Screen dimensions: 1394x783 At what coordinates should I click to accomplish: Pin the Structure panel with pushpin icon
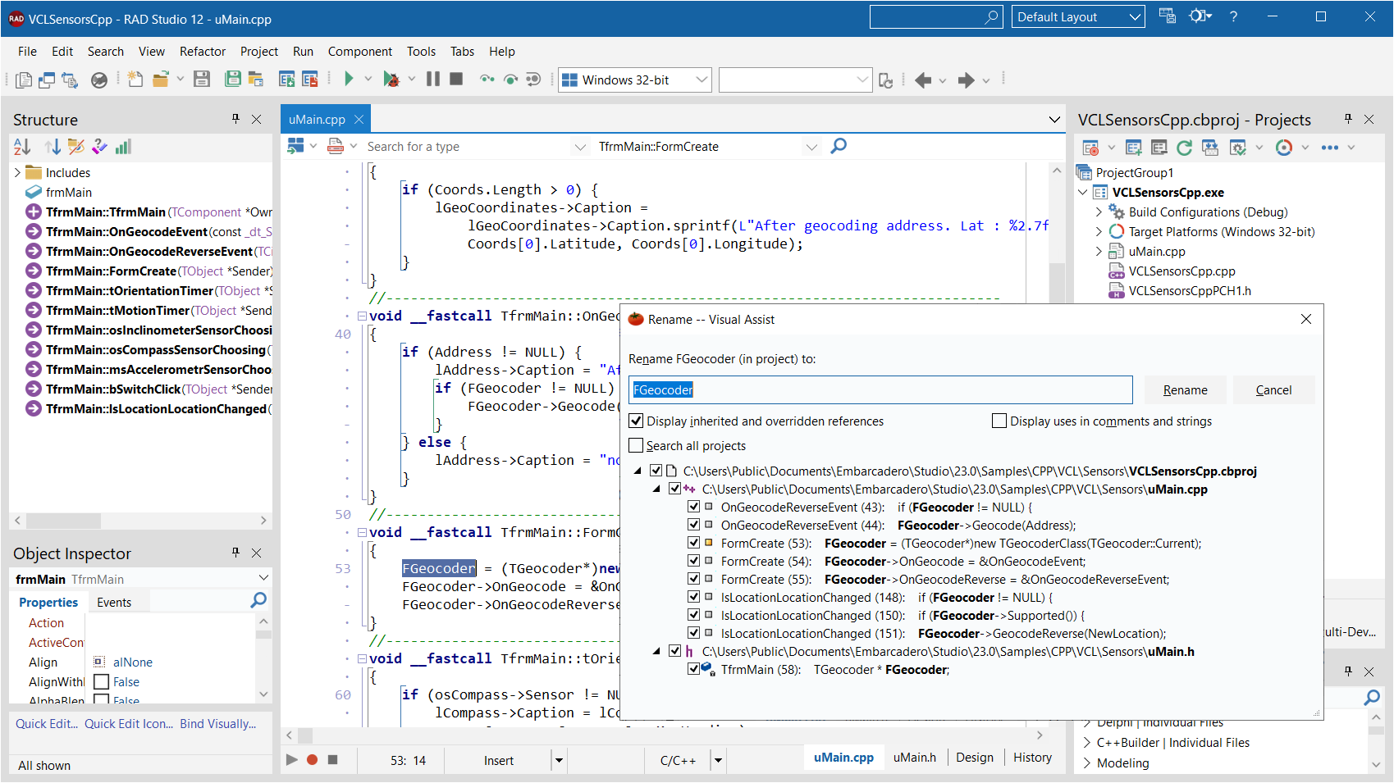click(x=235, y=119)
